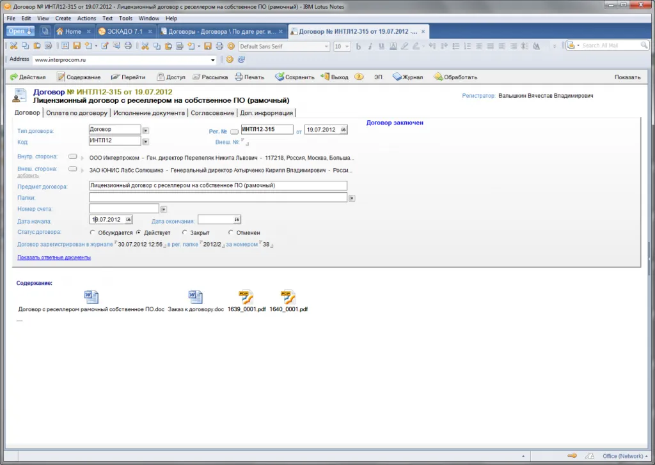Click the Выход (Exit) action button
Image resolution: width=655 pixels, height=465 pixels.
335,77
